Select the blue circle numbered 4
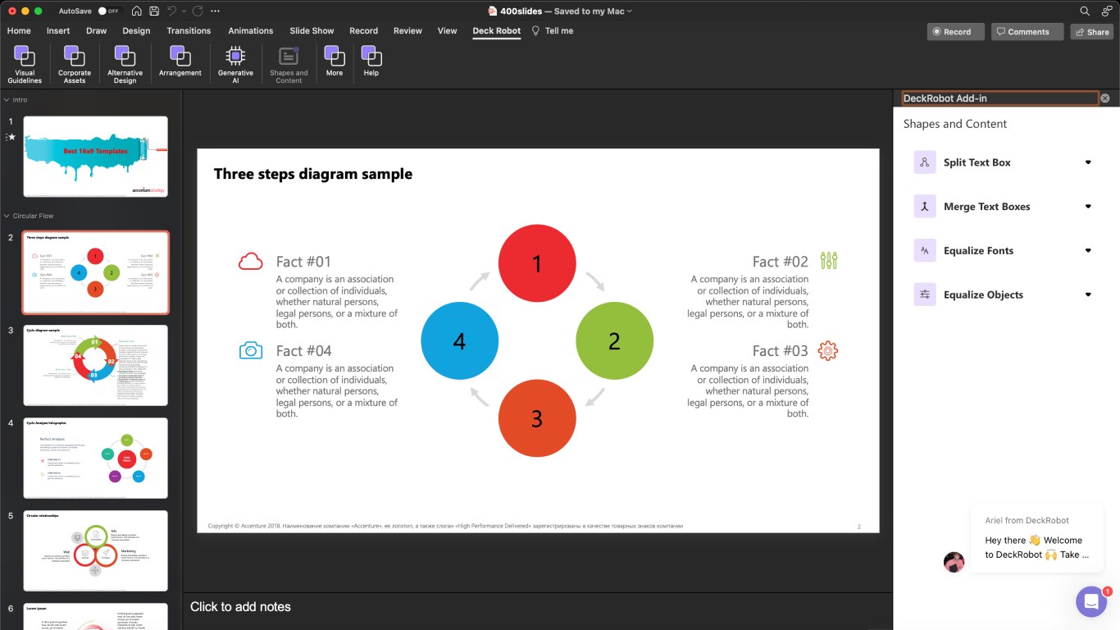The height and width of the screenshot is (630, 1120). [x=459, y=341]
